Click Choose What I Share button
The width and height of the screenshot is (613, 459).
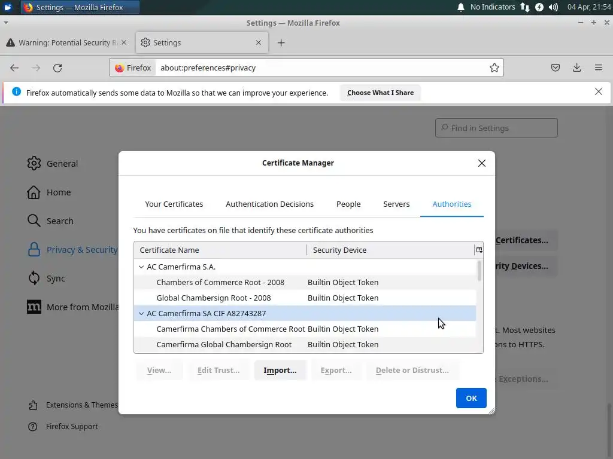coord(380,93)
